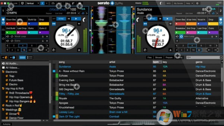Trigger yellow Drop cue on deck 1

44,24
